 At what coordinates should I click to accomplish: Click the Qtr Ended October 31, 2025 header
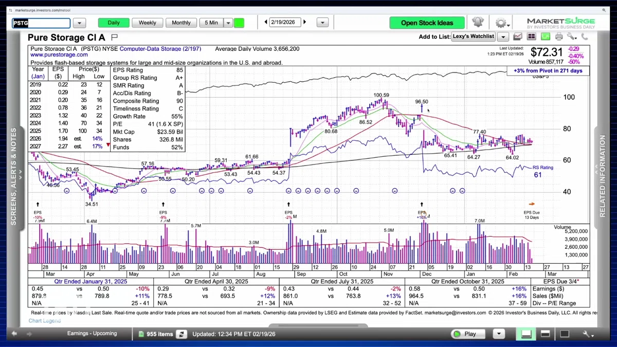tap(467, 282)
